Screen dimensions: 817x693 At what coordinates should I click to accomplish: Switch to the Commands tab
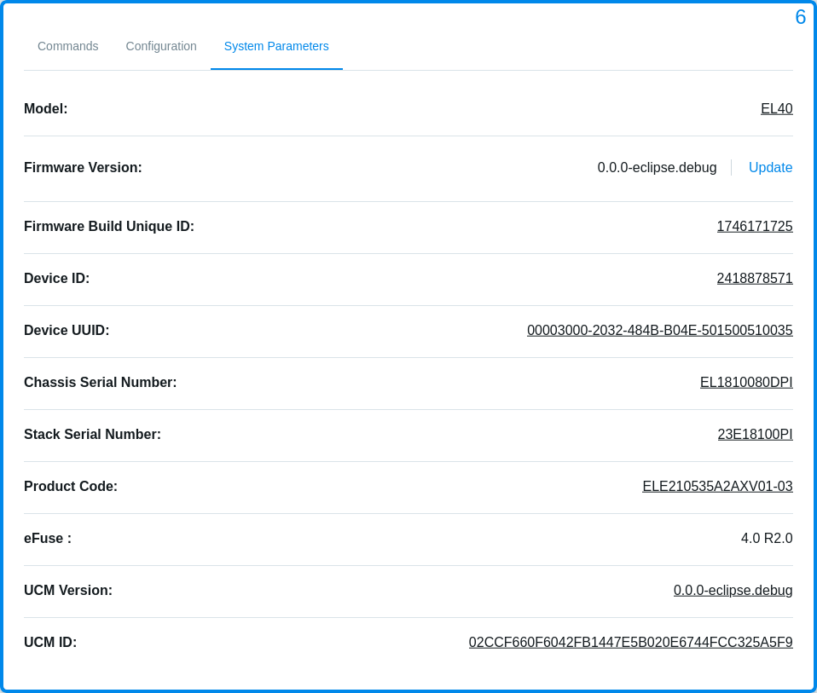(67, 46)
